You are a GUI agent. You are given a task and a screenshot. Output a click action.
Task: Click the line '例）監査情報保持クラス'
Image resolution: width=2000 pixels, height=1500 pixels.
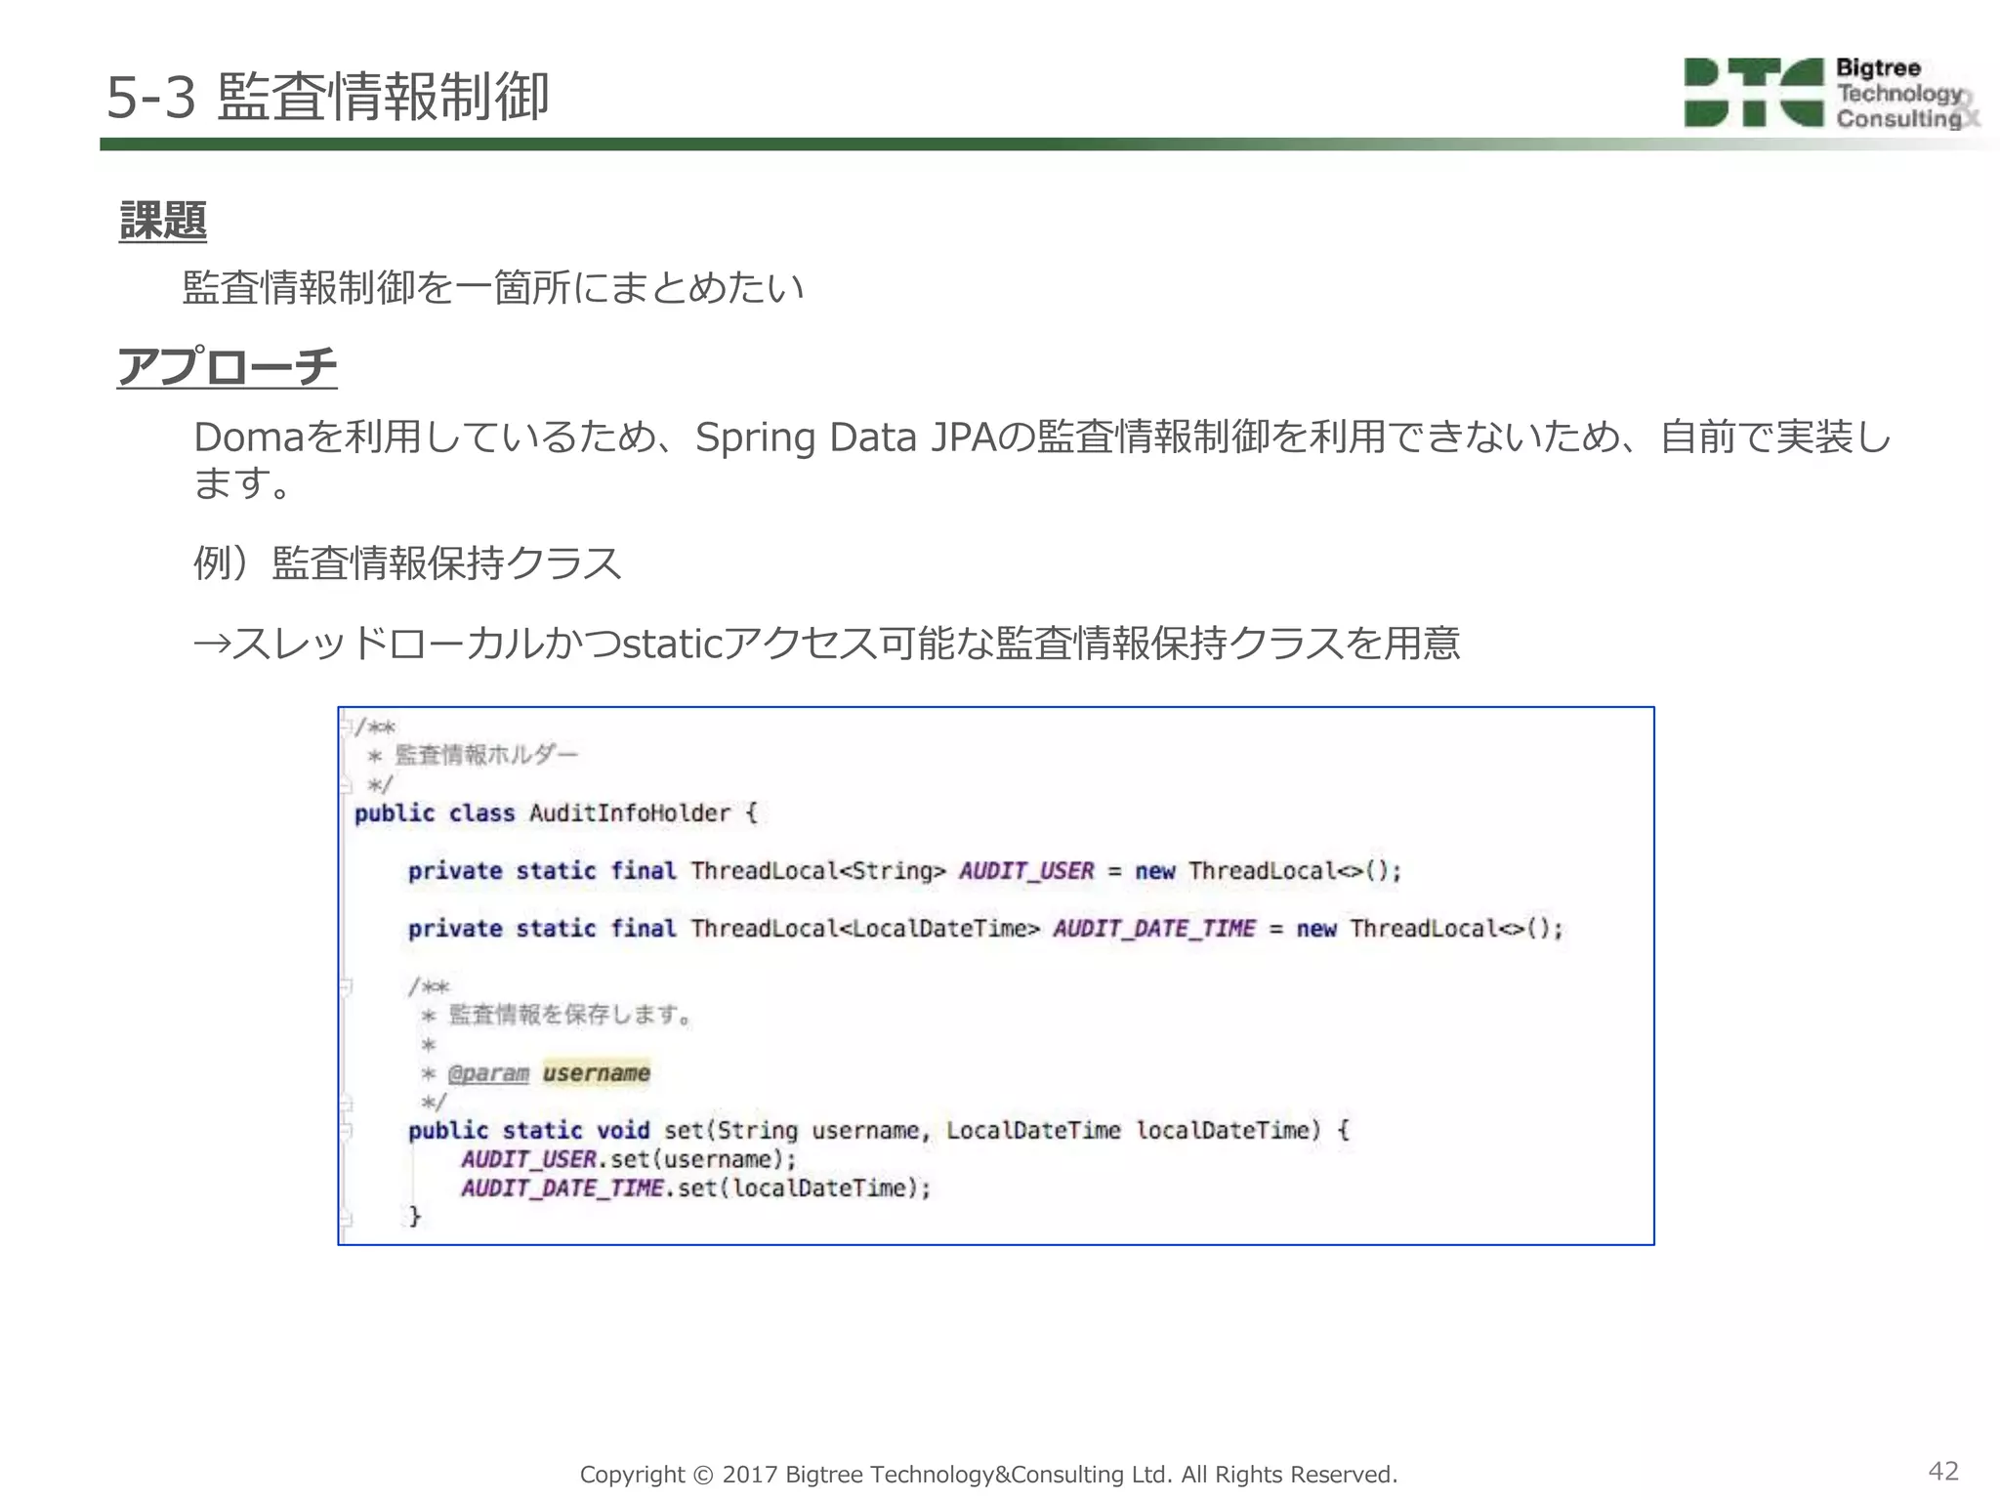coord(407,562)
